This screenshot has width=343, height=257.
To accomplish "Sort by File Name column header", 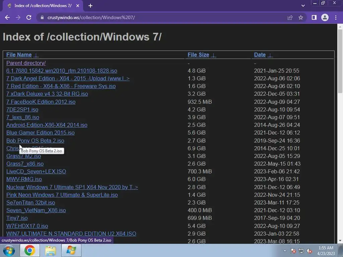I will [x=19, y=55].
